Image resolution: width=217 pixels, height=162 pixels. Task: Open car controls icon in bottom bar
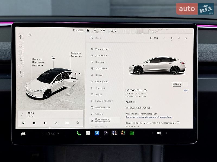coord(23,134)
